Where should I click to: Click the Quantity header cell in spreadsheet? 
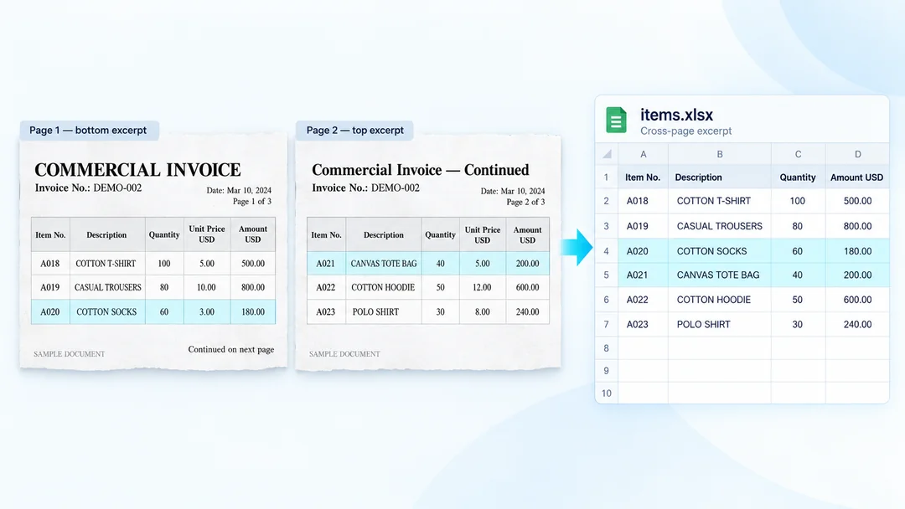click(x=798, y=177)
